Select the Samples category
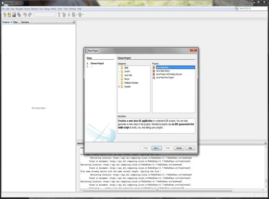The width and height of the screenshot is (269, 199). [127, 87]
